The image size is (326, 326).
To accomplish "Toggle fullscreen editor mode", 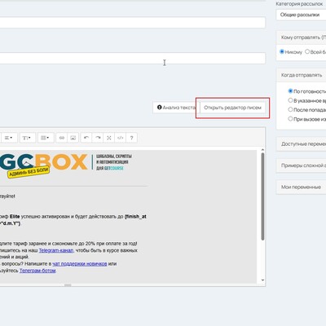I will 109,138.
